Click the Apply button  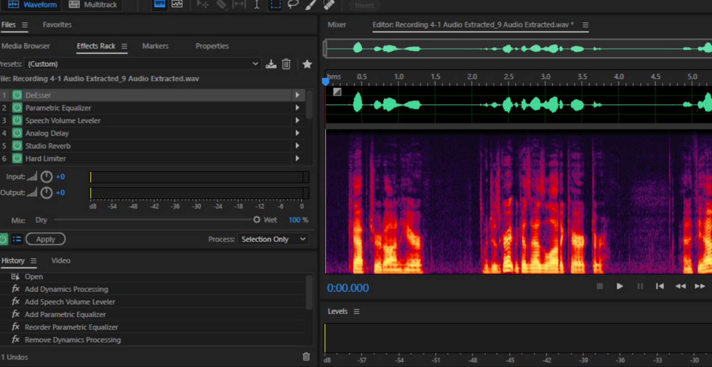coord(45,239)
